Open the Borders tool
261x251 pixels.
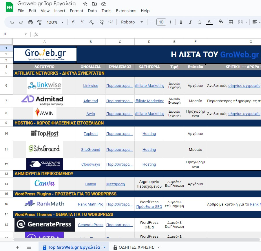[x=231, y=22]
